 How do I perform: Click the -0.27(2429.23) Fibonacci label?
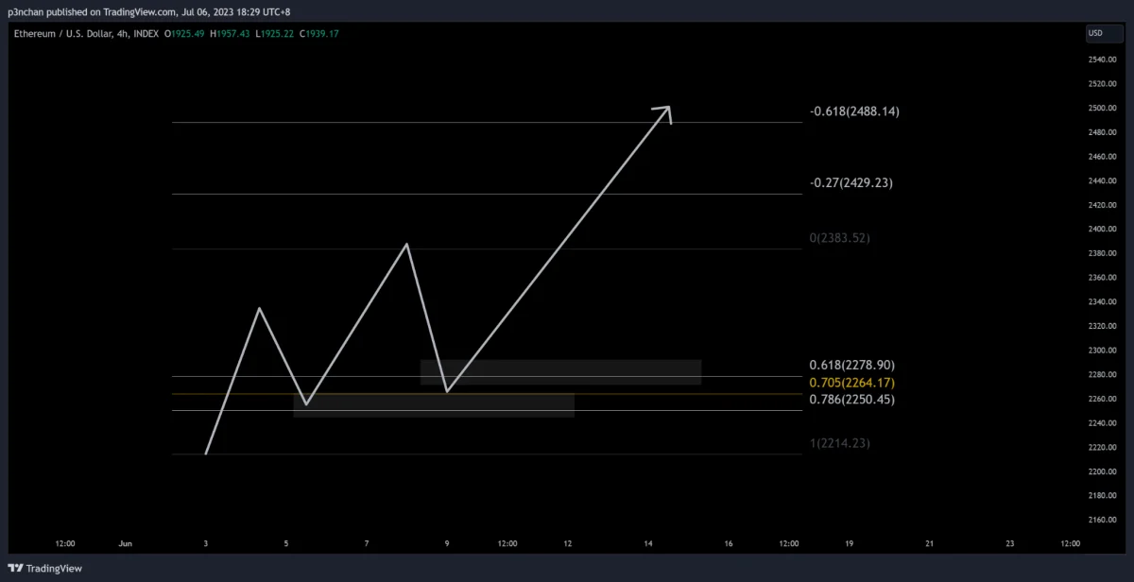pyautogui.click(x=851, y=182)
